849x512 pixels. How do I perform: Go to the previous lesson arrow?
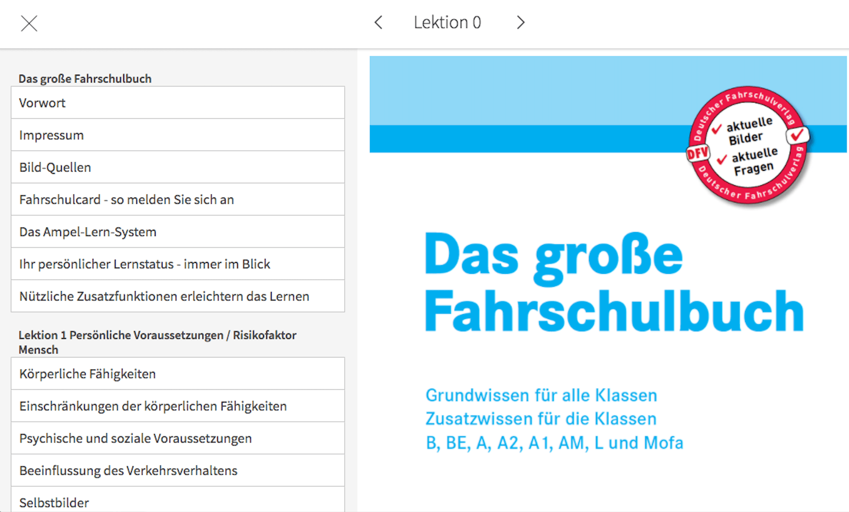coord(378,23)
